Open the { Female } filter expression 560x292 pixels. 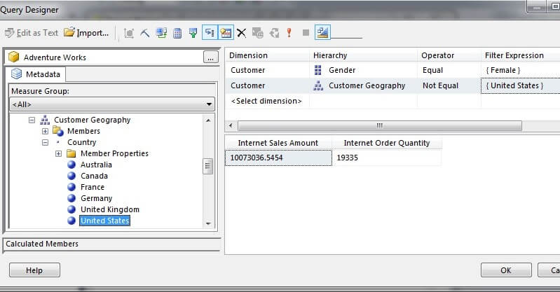[x=520, y=70]
